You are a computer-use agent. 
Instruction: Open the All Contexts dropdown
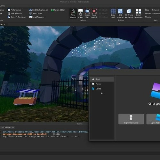(x=7, y=128)
